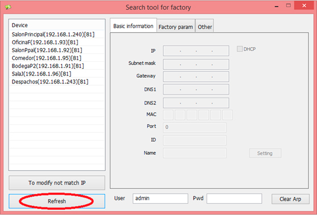
Task: Click the DNS1 address field
Action: tap(196, 89)
